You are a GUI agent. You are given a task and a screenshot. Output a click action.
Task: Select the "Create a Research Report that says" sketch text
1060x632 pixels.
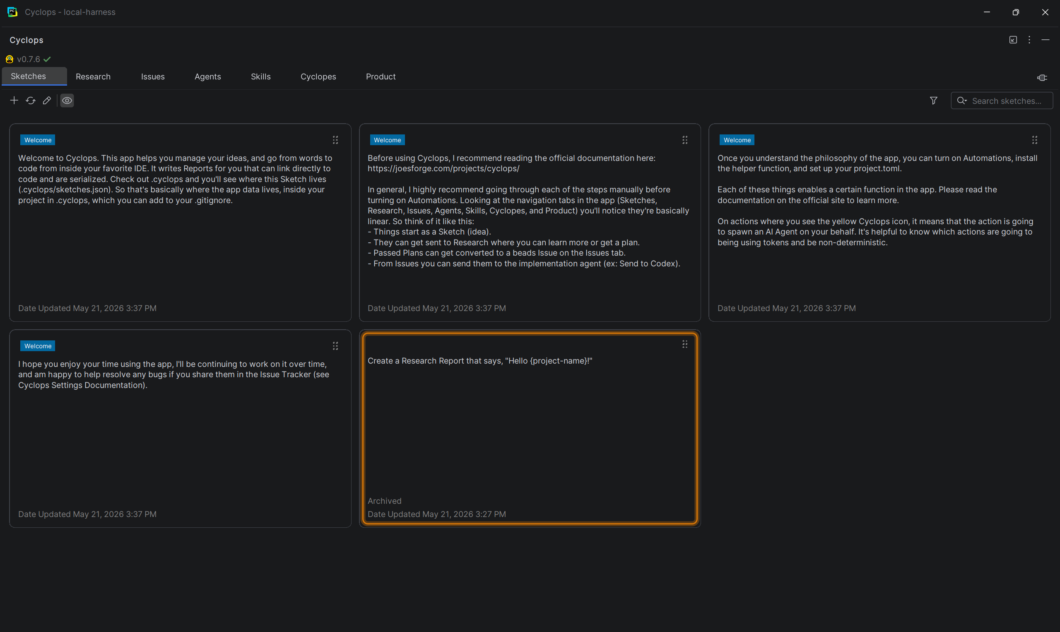coord(480,361)
